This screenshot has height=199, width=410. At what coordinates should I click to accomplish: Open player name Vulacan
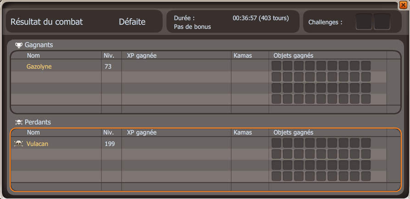(37, 144)
